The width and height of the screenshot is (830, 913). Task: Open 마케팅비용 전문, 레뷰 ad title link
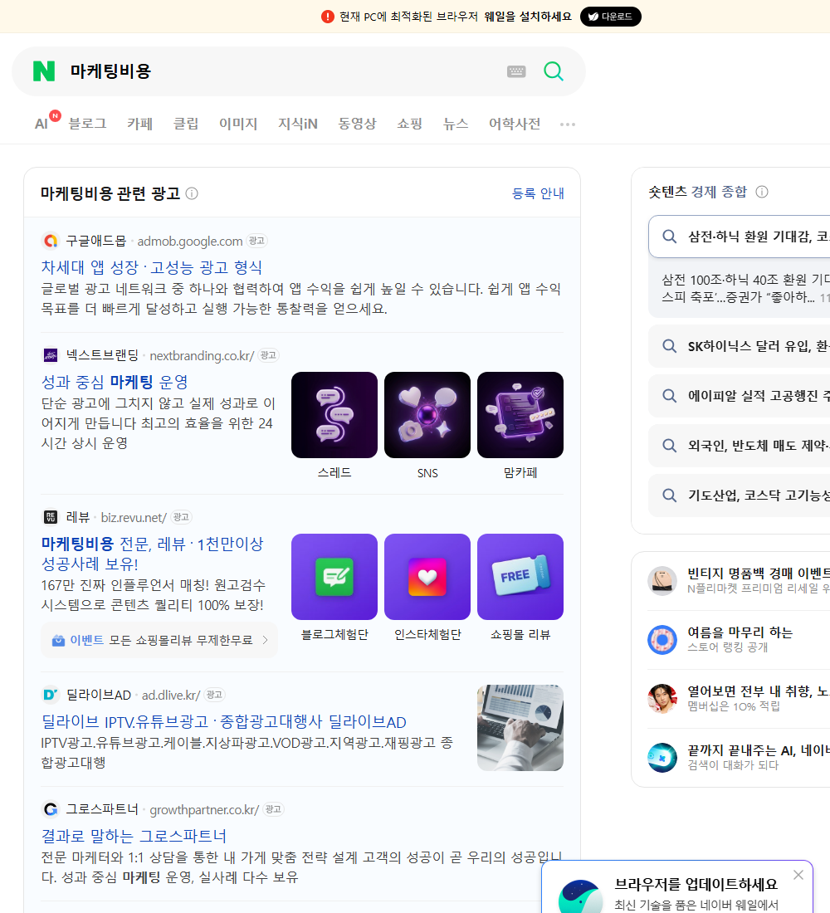(152, 554)
